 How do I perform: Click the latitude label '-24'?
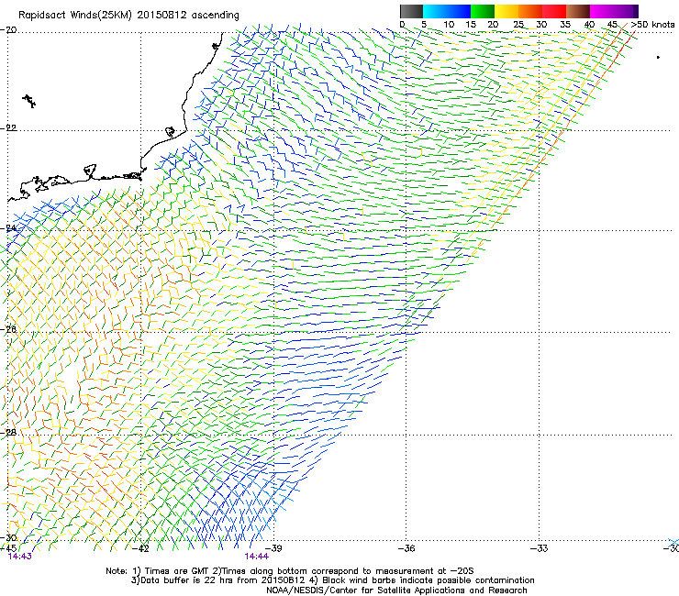pyautogui.click(x=8, y=228)
